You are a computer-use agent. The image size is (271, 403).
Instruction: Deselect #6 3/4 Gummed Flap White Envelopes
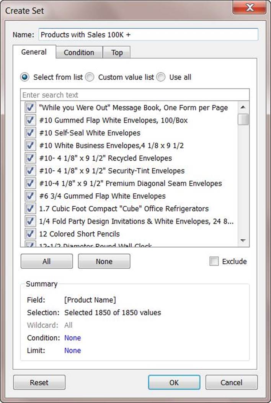tap(30, 196)
